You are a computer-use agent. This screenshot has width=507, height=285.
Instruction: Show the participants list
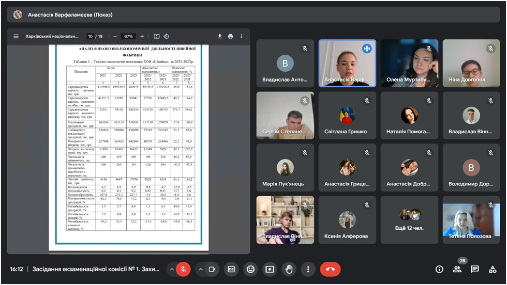(457, 269)
